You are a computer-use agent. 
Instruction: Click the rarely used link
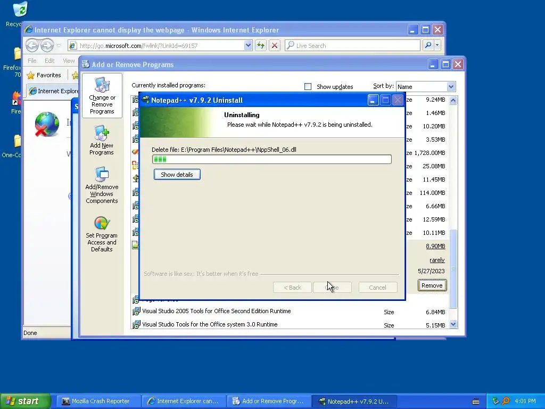click(x=437, y=260)
